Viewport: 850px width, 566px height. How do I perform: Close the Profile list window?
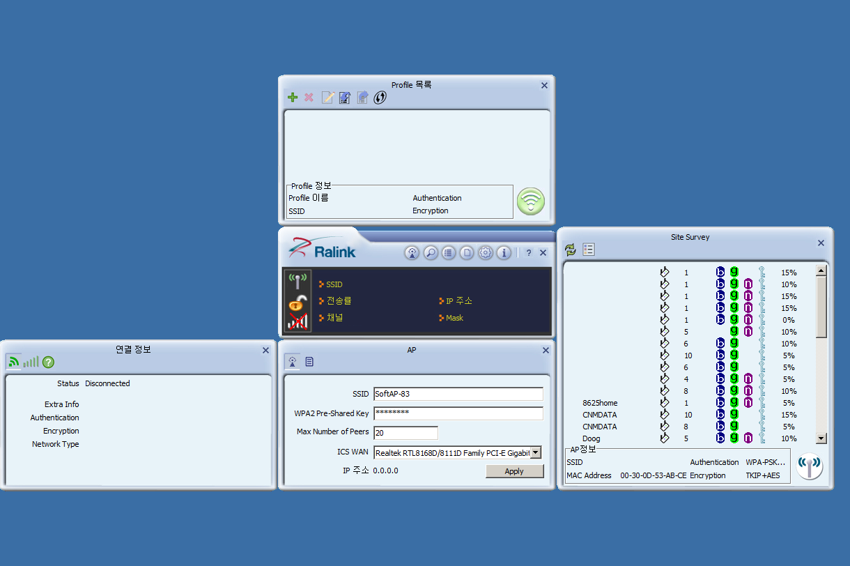pos(545,86)
